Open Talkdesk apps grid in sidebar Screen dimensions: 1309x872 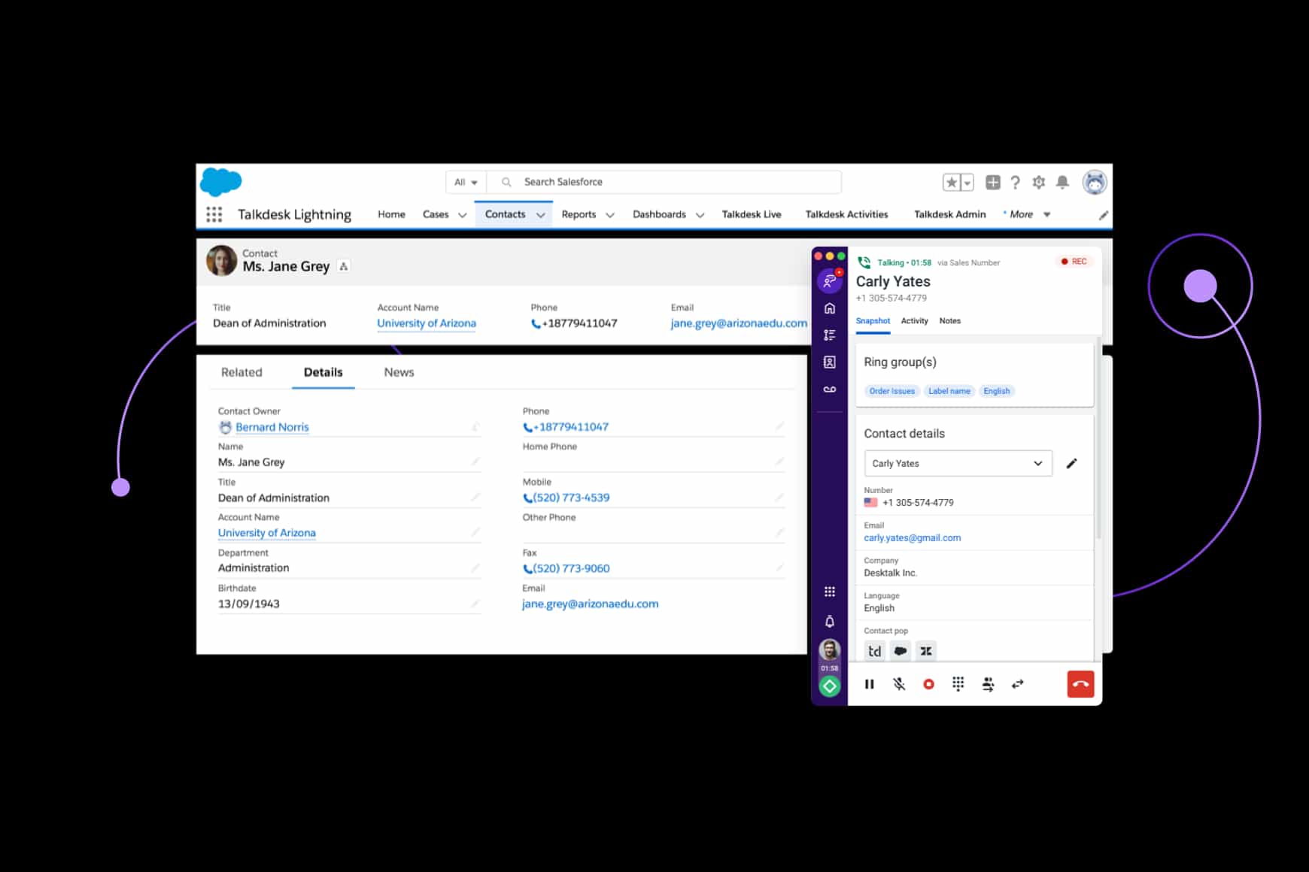point(829,592)
